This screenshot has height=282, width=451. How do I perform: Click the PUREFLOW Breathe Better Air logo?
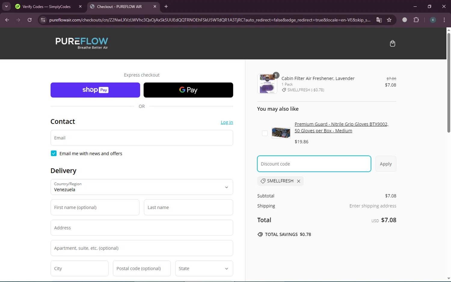point(81,43)
